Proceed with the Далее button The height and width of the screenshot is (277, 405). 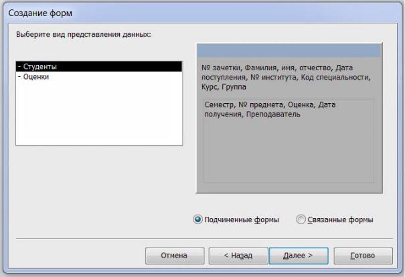coord(299,256)
